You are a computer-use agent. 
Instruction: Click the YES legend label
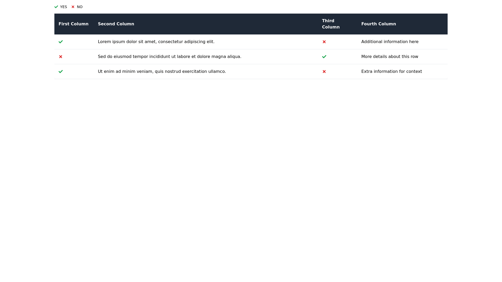pyautogui.click(x=64, y=7)
